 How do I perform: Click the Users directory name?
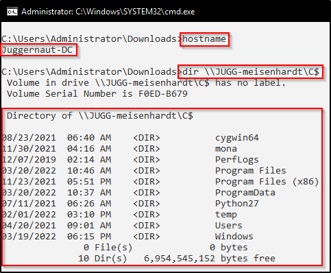coord(229,226)
